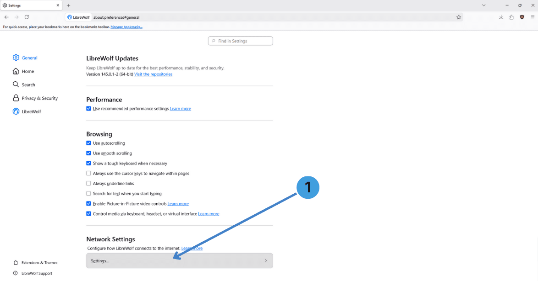The image size is (538, 281).
Task: Open the Extensions puzzle icon
Action: point(511,17)
